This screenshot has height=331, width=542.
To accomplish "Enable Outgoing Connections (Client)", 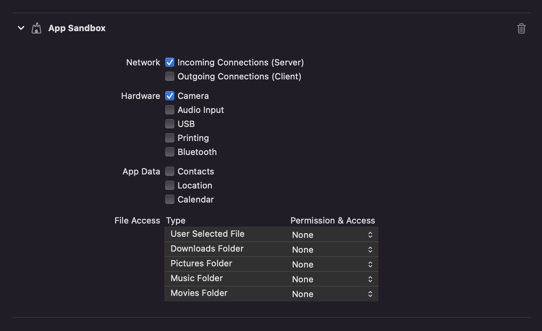I will (169, 76).
